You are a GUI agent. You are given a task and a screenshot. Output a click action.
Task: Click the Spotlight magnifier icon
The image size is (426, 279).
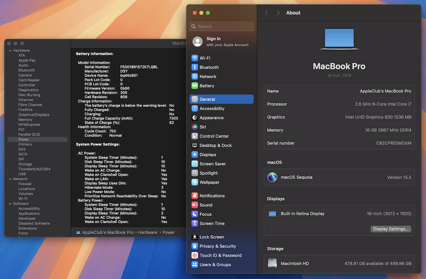[x=195, y=173]
